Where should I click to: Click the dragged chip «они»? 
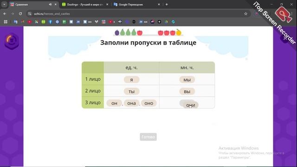(191, 105)
